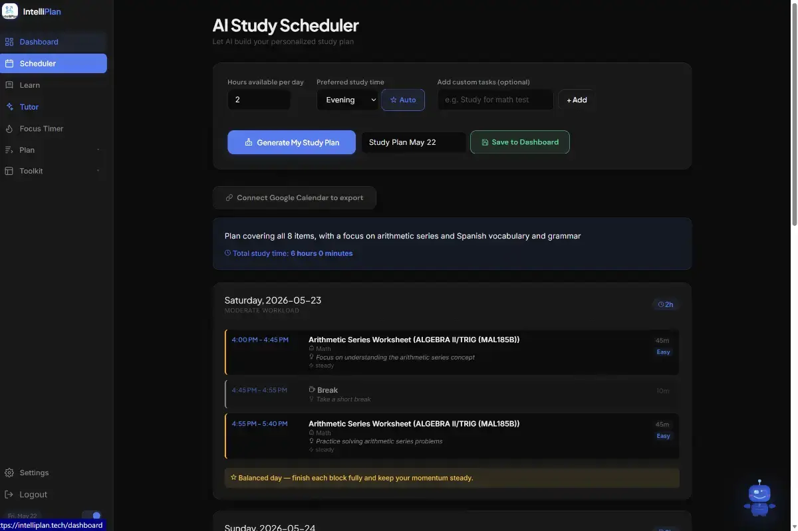Click the clock icon in Saturday's 2h badge
The height and width of the screenshot is (531, 798).
(x=661, y=304)
